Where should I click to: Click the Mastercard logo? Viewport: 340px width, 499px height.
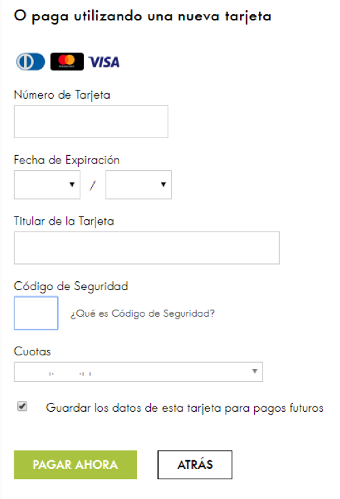point(67,61)
